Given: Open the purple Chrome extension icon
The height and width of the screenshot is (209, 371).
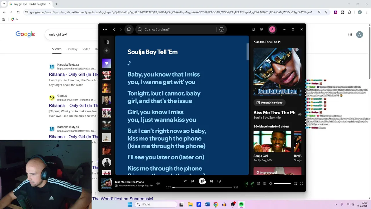Looking at the screenshot, I should [335, 12].
